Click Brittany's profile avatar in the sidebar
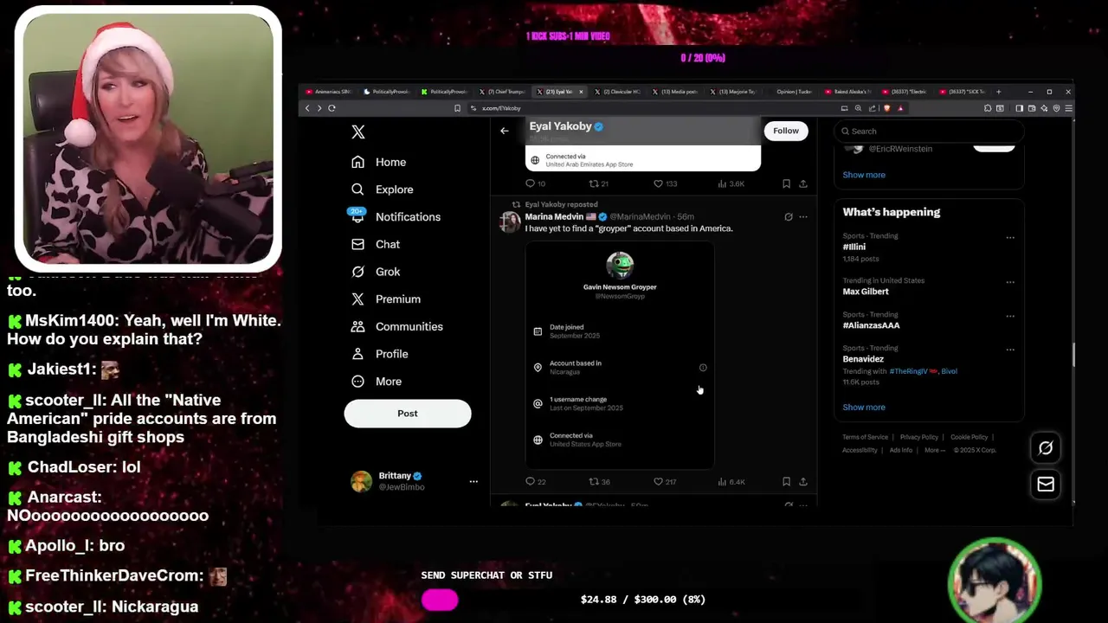1108x623 pixels. coord(361,481)
